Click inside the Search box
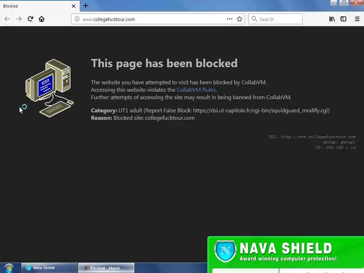 [275, 19]
